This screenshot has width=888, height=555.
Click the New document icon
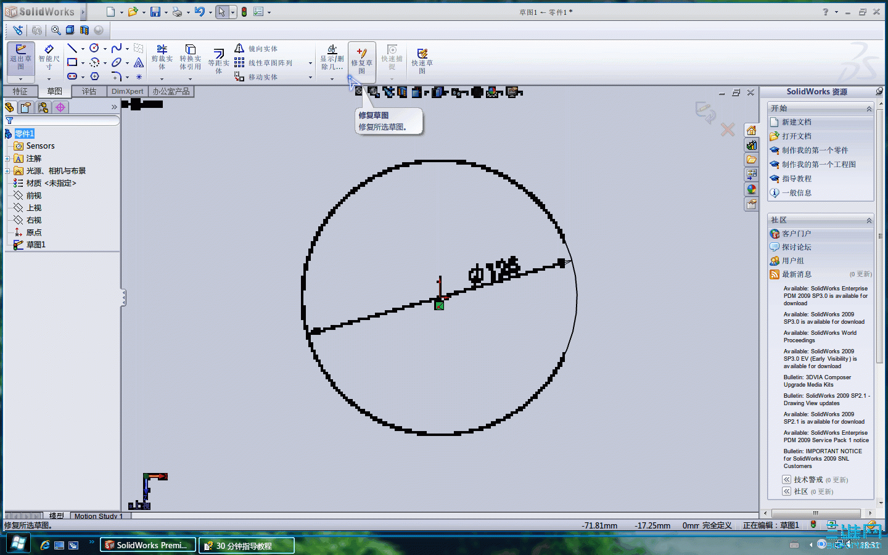pyautogui.click(x=110, y=12)
